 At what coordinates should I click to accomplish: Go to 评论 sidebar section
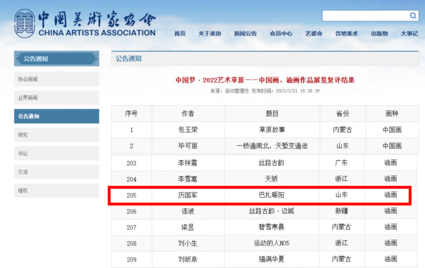[x=56, y=153]
